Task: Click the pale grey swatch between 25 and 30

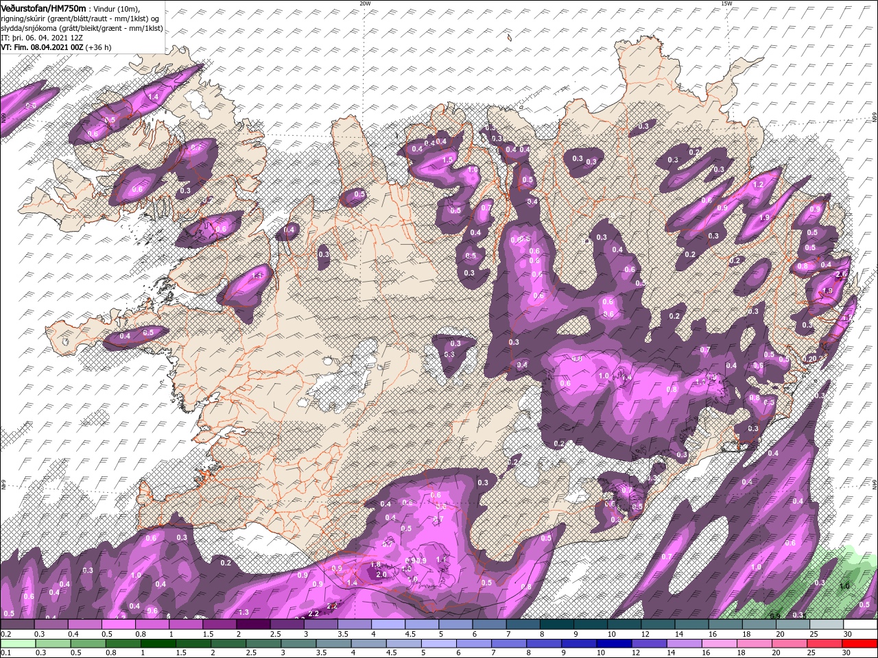Action: coord(827,624)
